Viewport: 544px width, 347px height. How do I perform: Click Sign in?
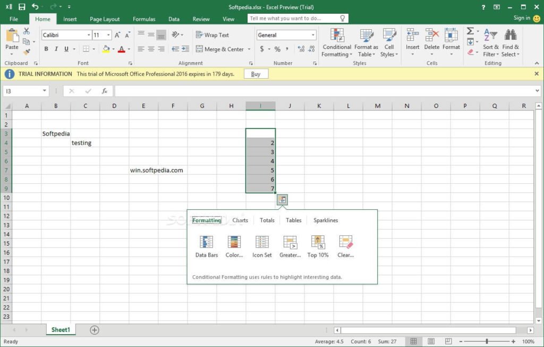[x=522, y=18]
